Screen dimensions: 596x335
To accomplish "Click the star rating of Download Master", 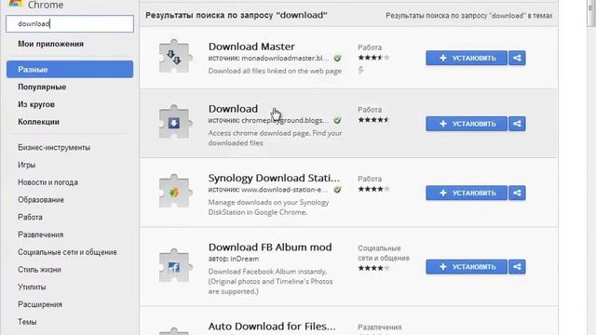I will click(x=373, y=58).
